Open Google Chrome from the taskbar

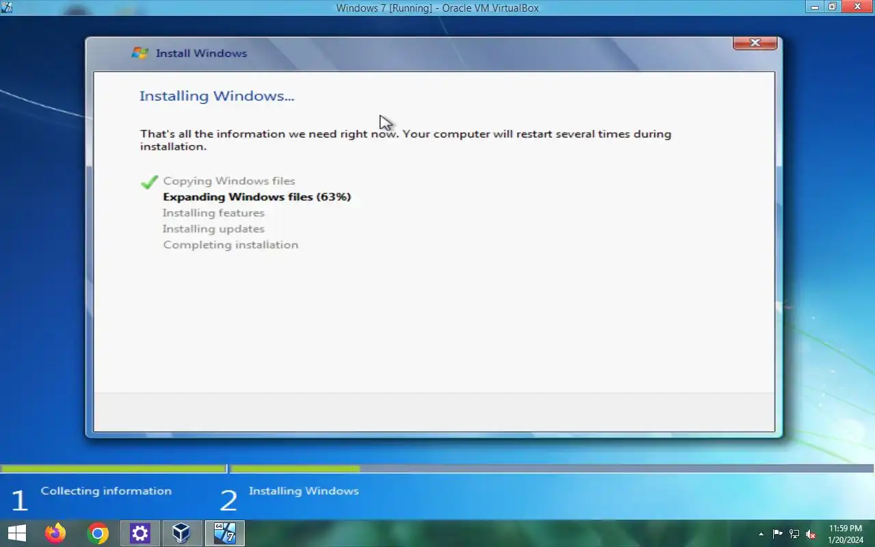click(98, 533)
